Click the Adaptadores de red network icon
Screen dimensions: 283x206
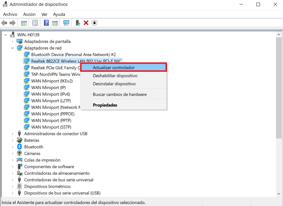coord(20,48)
